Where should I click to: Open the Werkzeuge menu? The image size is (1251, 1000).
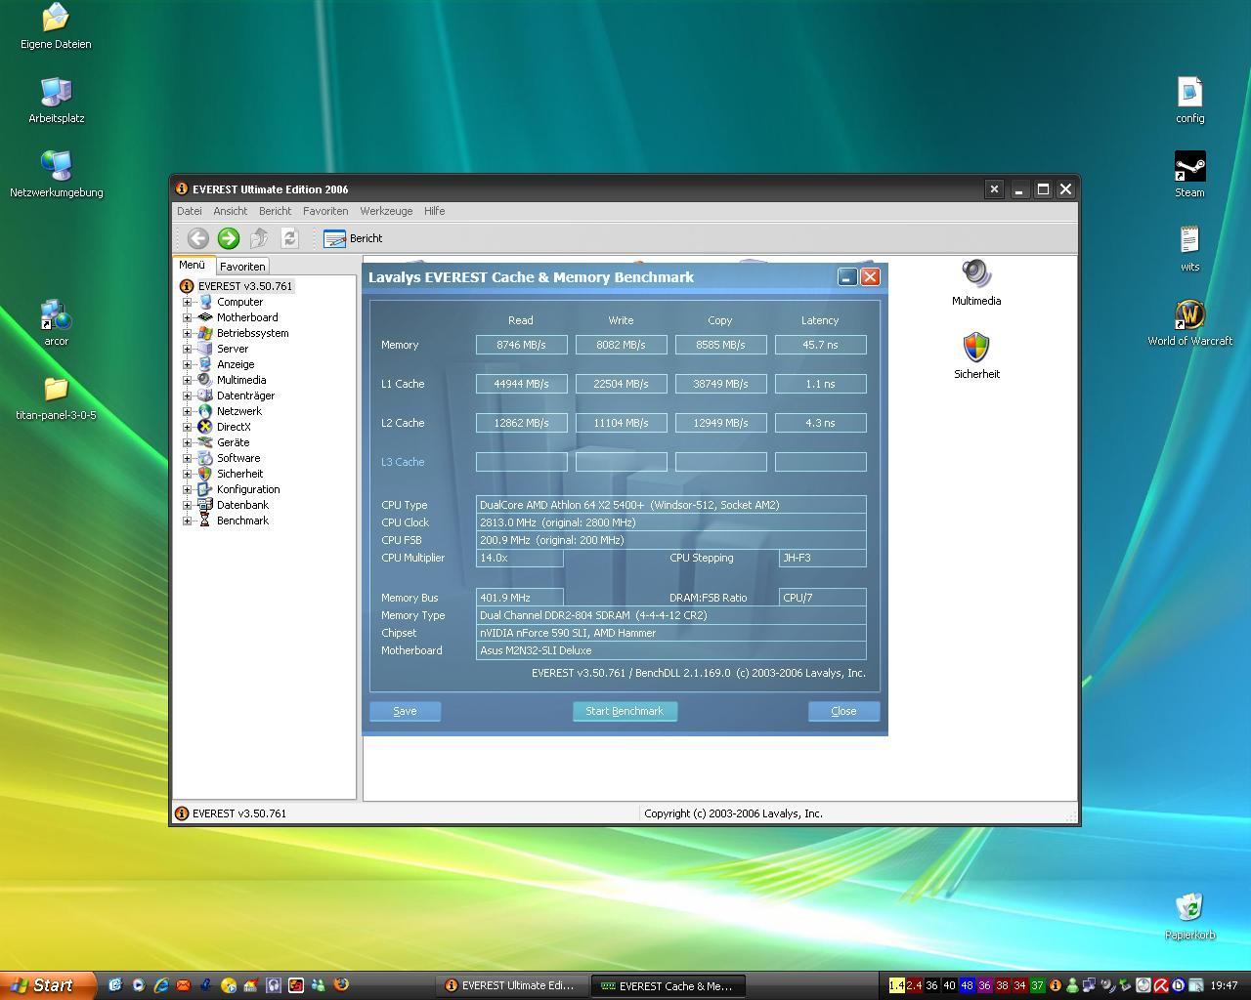coord(386,211)
